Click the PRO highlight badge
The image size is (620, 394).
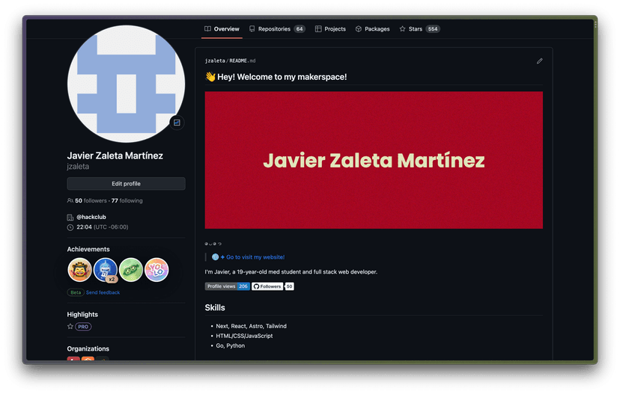83,327
